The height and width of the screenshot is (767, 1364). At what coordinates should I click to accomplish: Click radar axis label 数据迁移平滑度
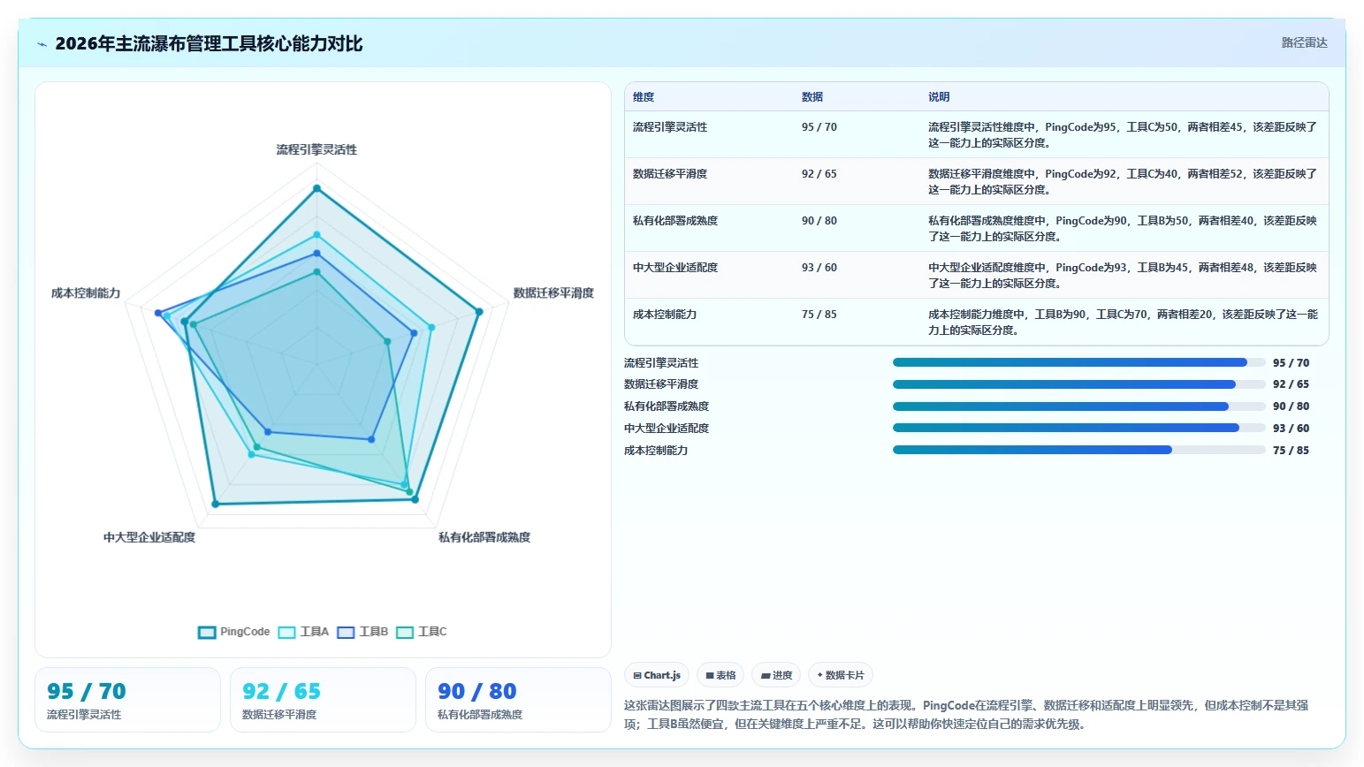point(553,292)
